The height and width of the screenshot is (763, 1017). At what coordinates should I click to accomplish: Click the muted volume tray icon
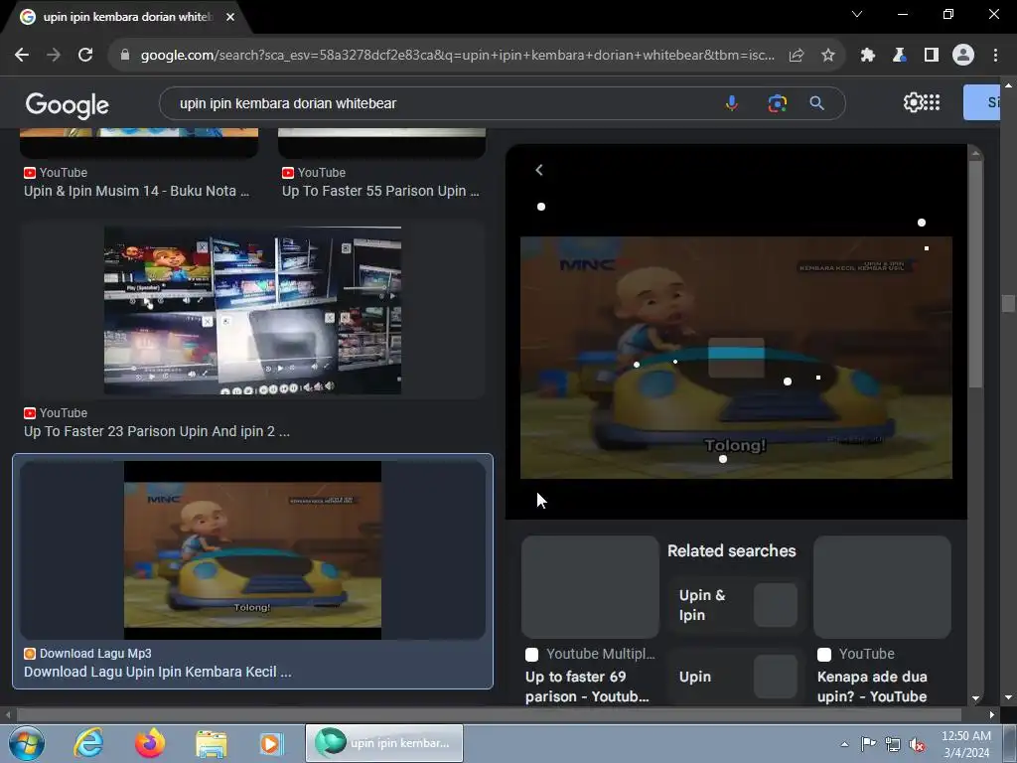coord(917,745)
